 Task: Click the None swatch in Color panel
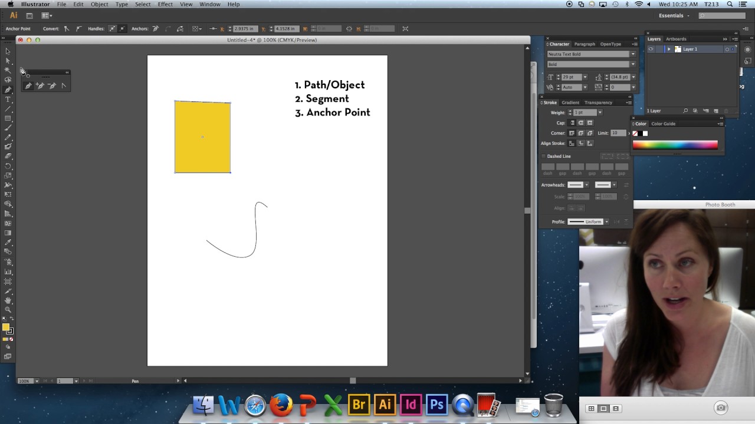tap(635, 134)
